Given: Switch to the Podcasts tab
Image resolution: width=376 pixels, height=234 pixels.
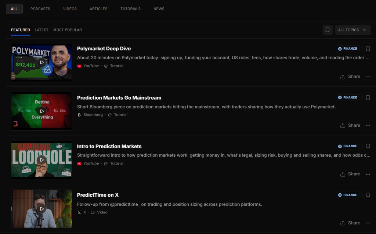Looking at the screenshot, I should click(x=40, y=9).
